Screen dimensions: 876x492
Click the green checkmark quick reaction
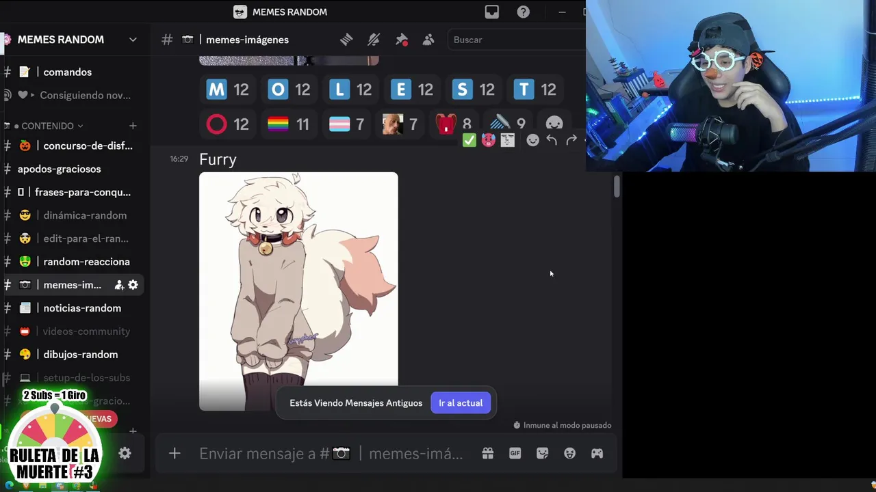469,140
